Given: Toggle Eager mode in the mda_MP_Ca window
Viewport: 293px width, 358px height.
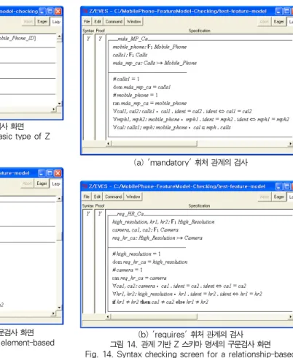Looking at the screenshot, I should [x=278, y=22].
